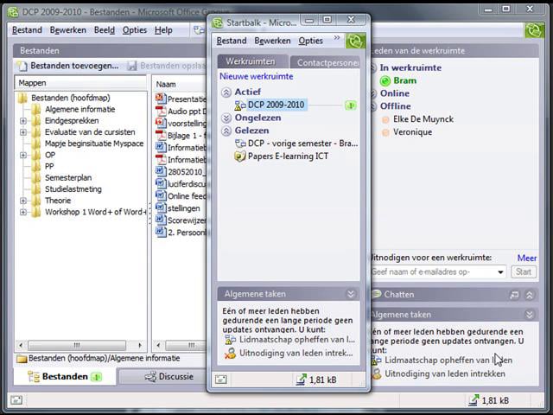This screenshot has height=415, width=553.
Task: Switch to Contactpersonen tab
Action: click(325, 62)
